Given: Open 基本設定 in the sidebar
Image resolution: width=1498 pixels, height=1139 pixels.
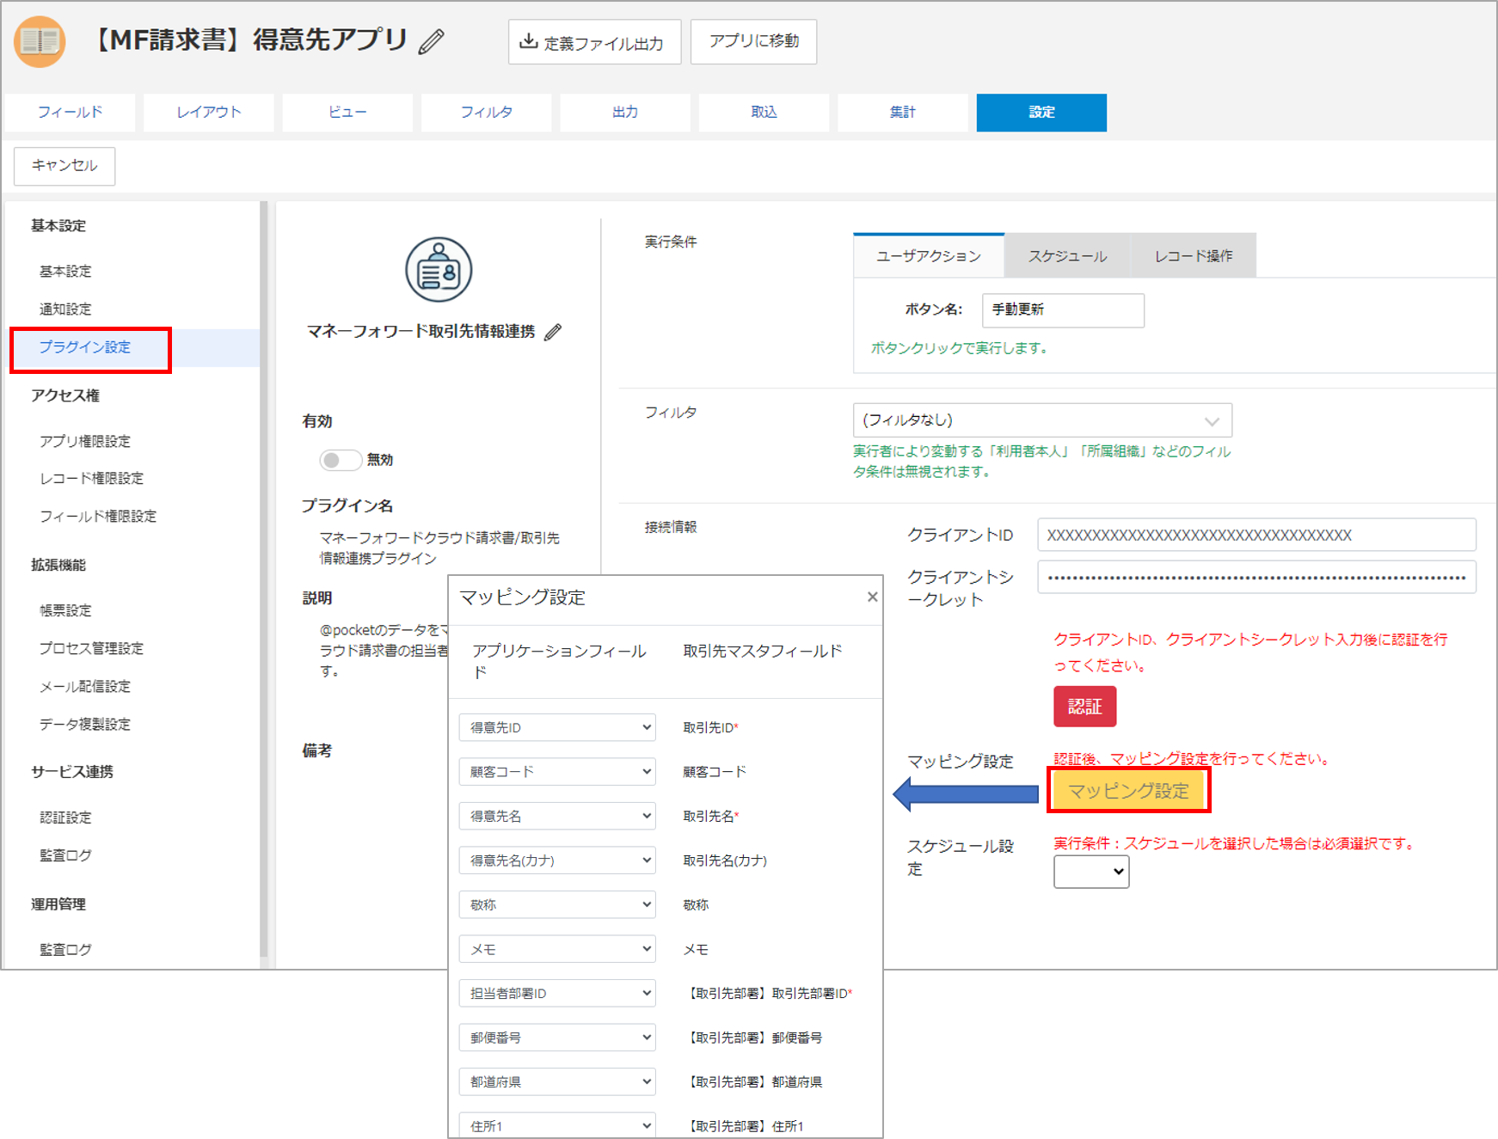Looking at the screenshot, I should click(x=65, y=272).
